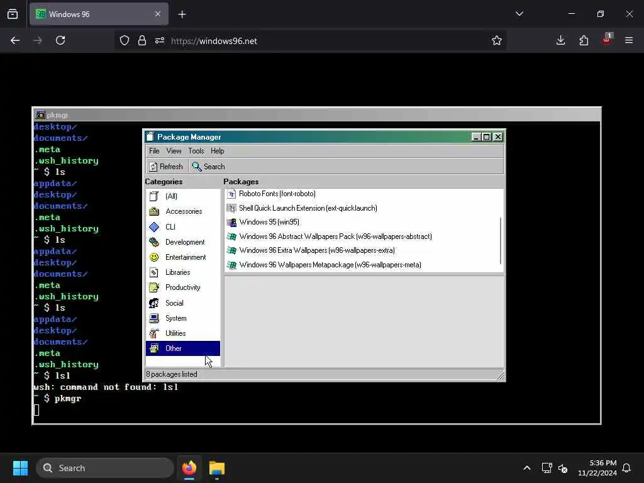Image resolution: width=644 pixels, height=483 pixels.
Task: Click the (All) category icon
Action: (x=154, y=196)
